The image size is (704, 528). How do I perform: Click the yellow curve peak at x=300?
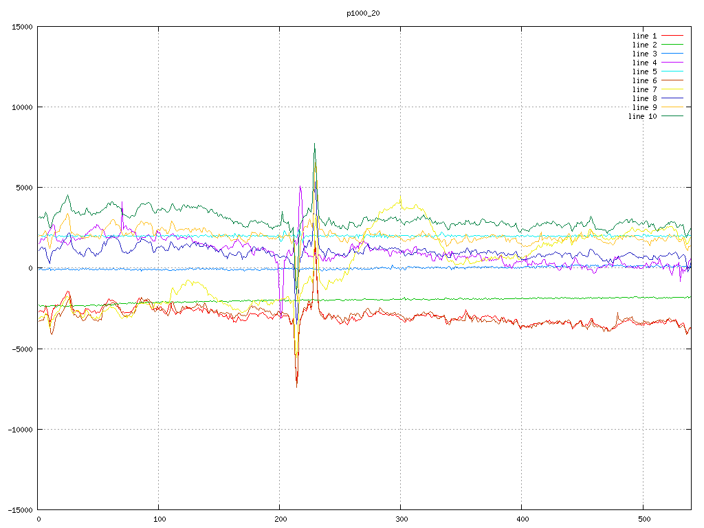point(401,197)
